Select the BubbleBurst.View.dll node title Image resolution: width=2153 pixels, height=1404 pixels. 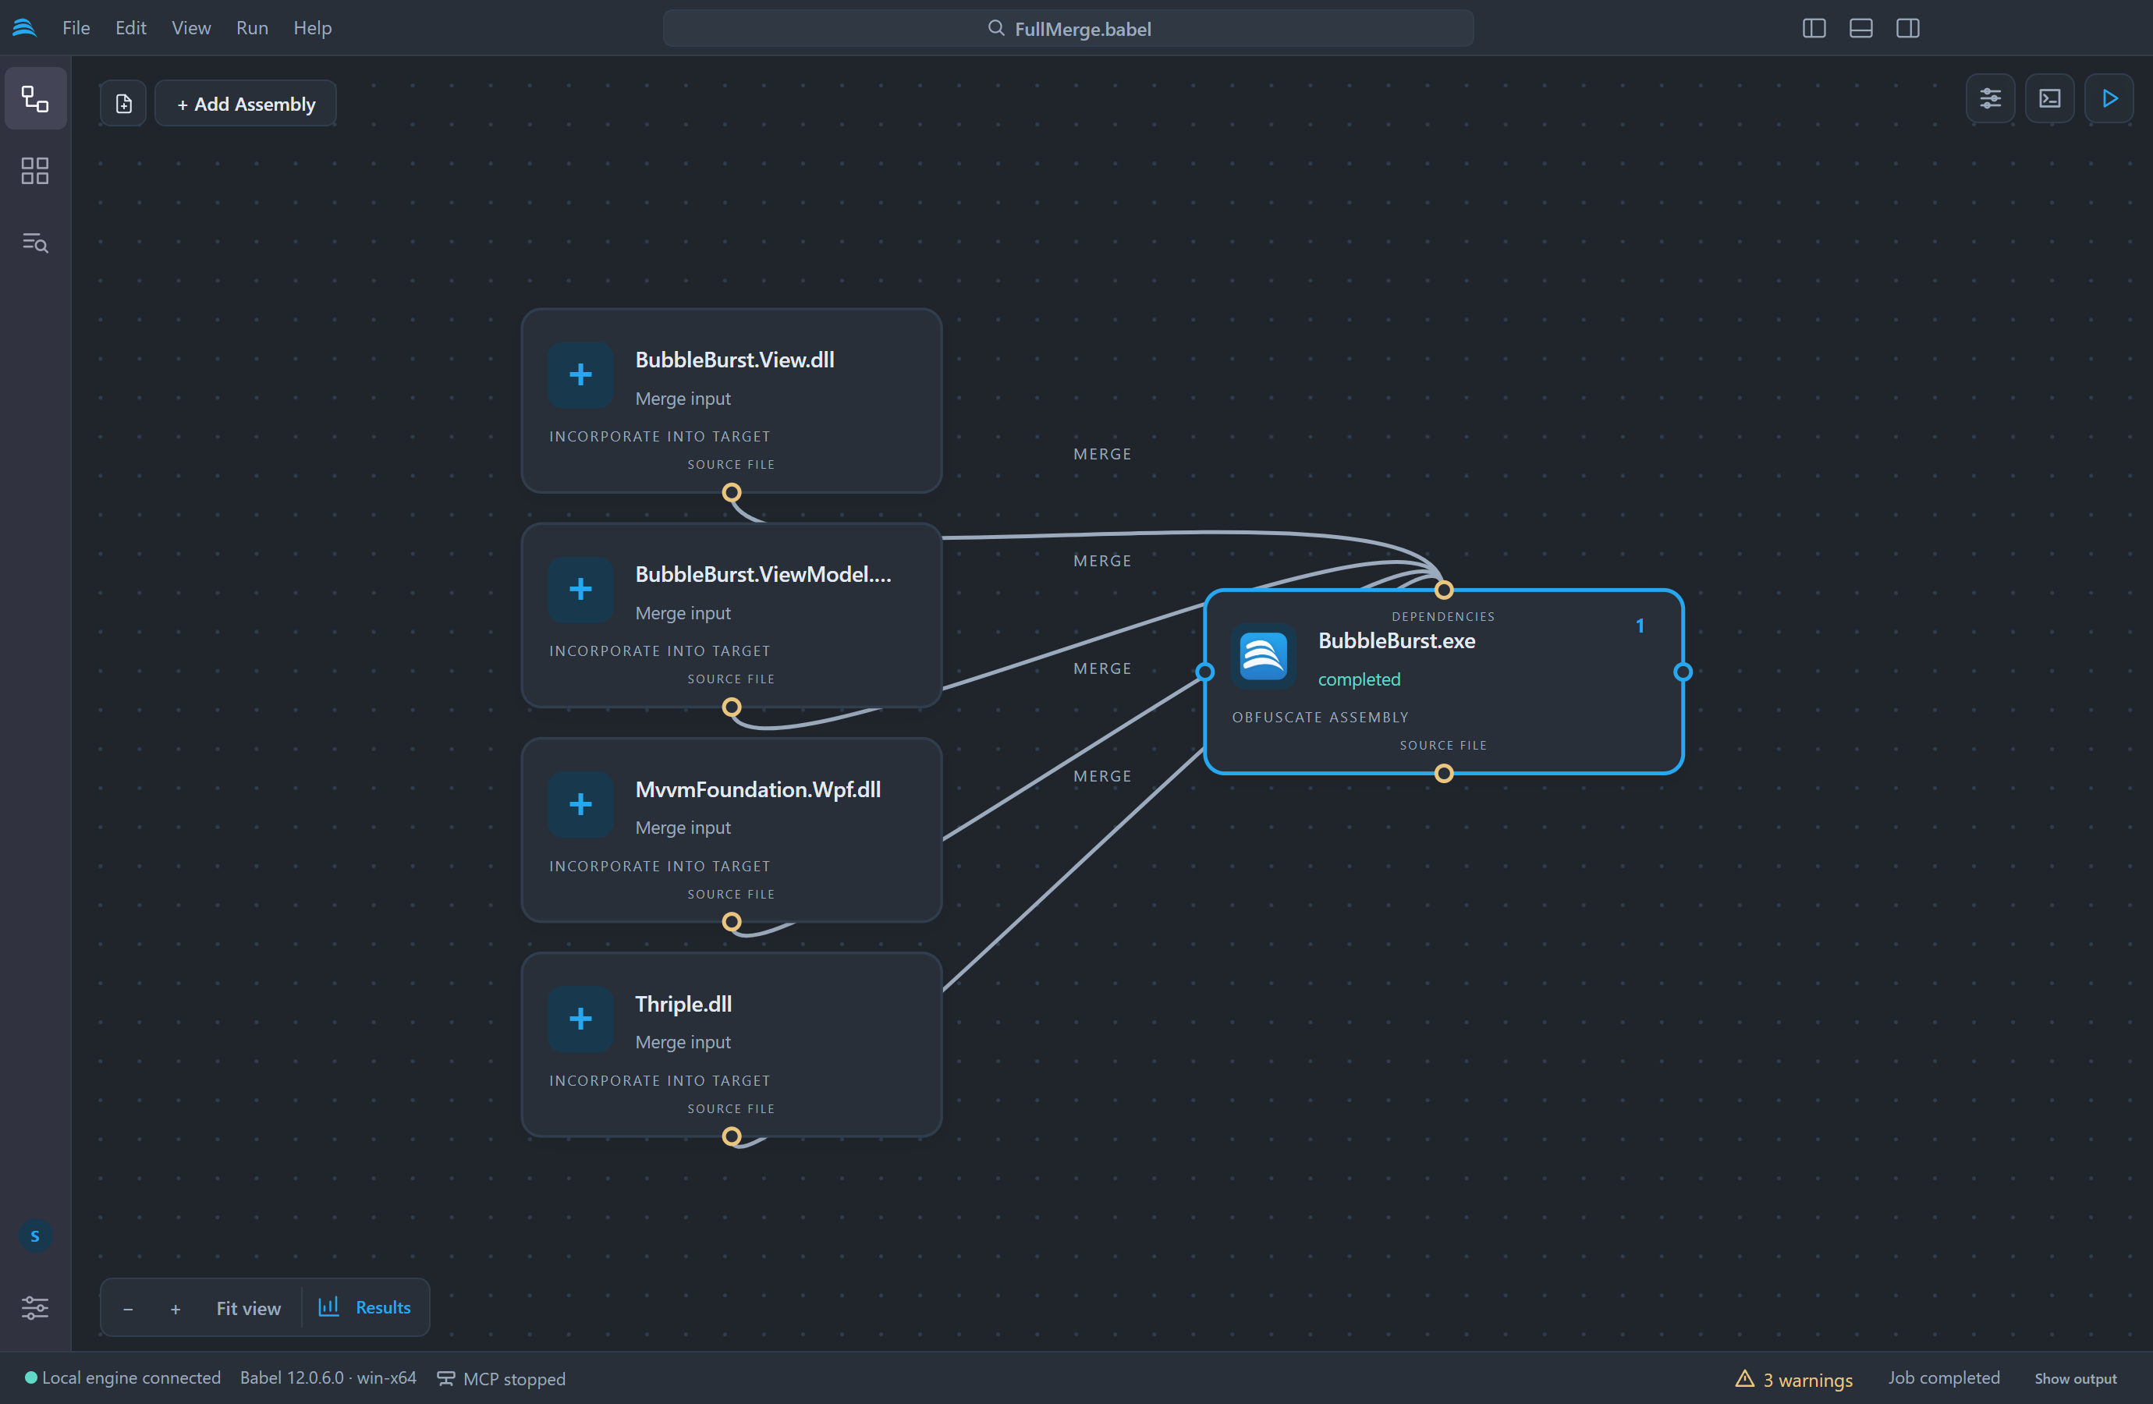[x=735, y=360]
